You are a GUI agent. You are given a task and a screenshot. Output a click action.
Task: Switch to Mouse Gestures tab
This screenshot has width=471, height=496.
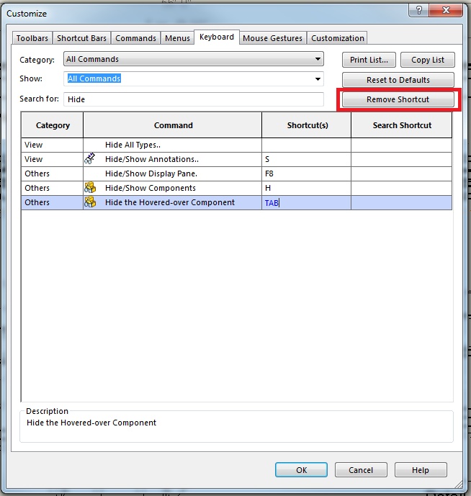pos(272,38)
